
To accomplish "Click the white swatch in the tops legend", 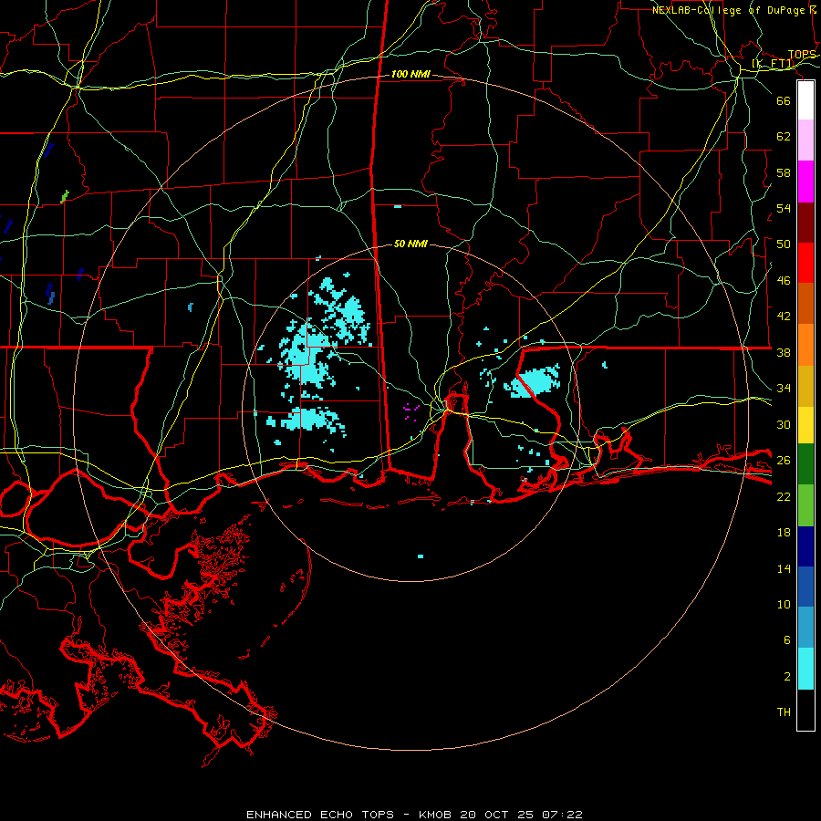I will (x=805, y=100).
